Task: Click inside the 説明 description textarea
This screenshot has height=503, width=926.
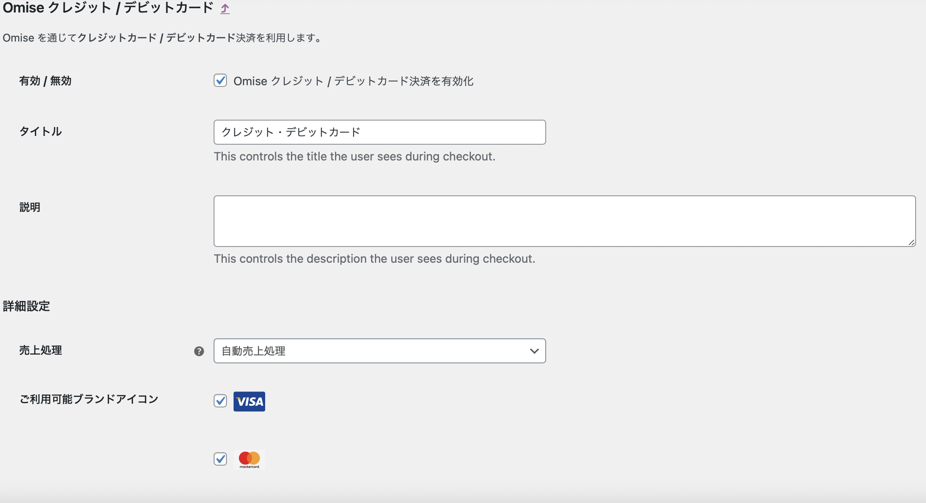Action: (x=564, y=221)
